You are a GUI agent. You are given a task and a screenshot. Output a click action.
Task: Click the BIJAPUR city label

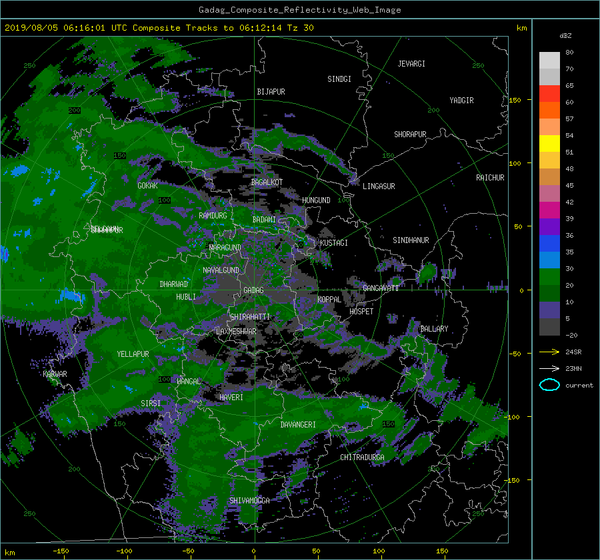271,92
